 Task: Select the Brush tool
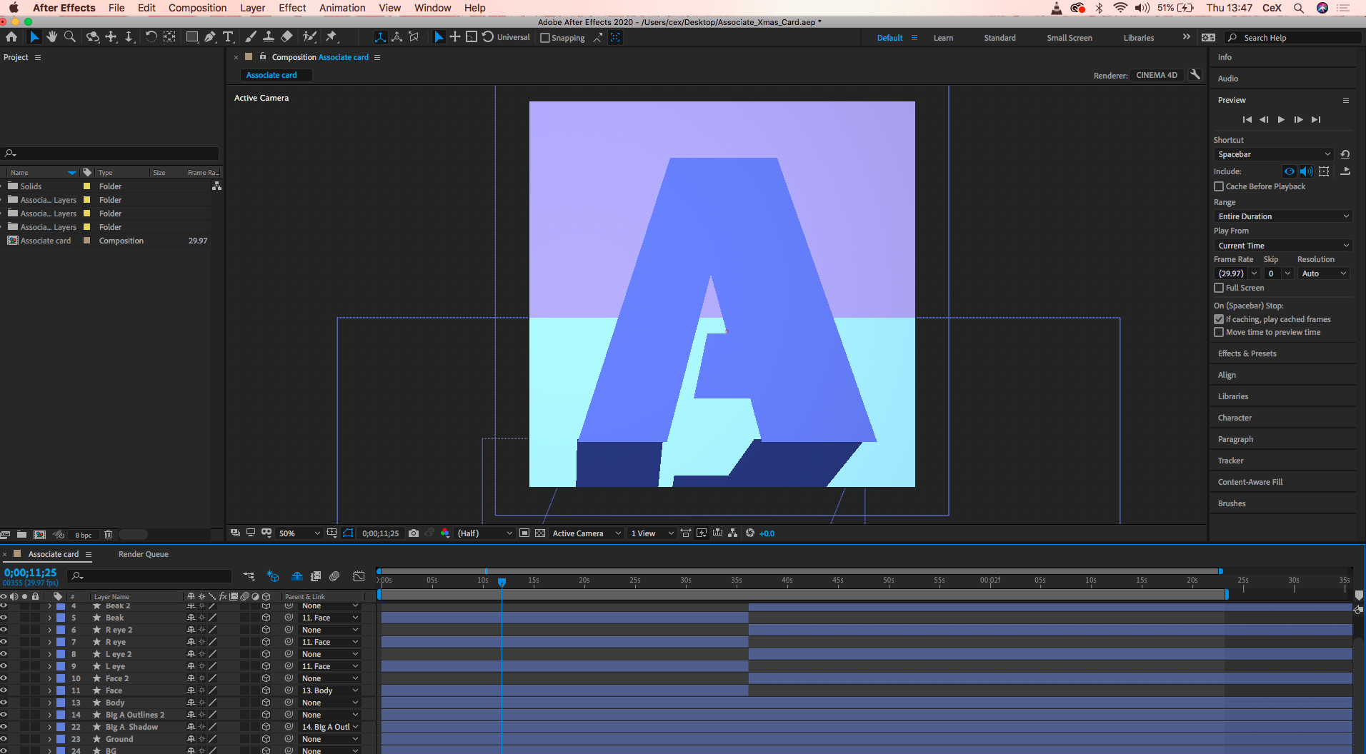[250, 36]
